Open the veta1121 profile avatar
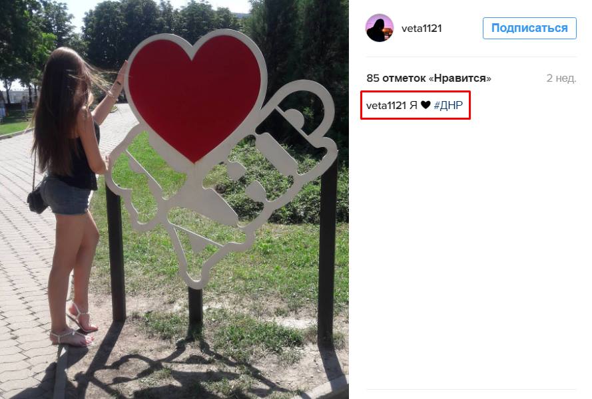This screenshot has height=399, width=592. click(380, 28)
